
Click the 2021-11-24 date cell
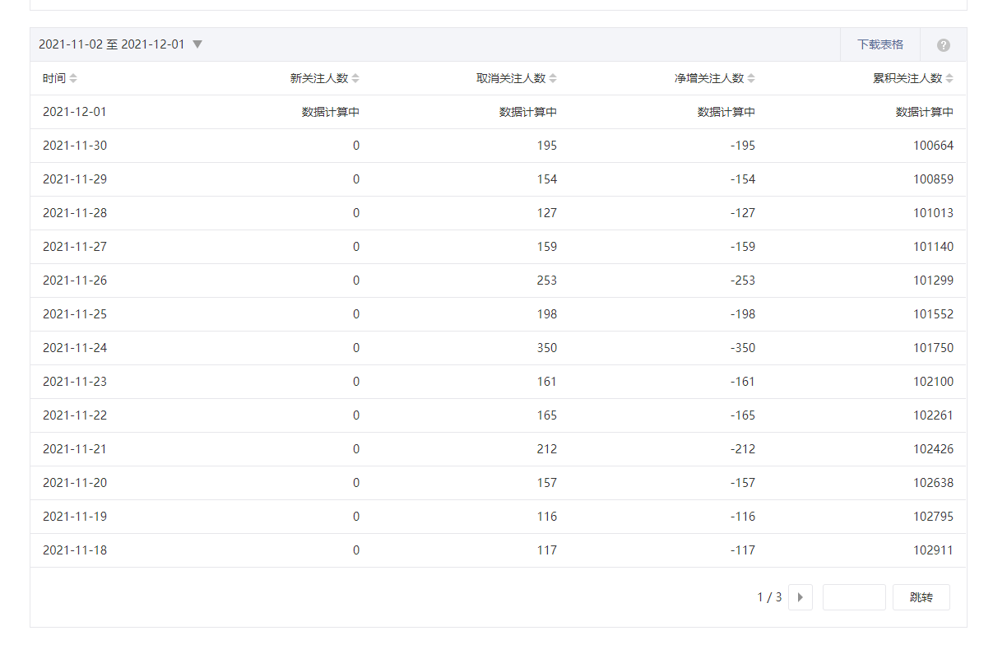point(75,348)
